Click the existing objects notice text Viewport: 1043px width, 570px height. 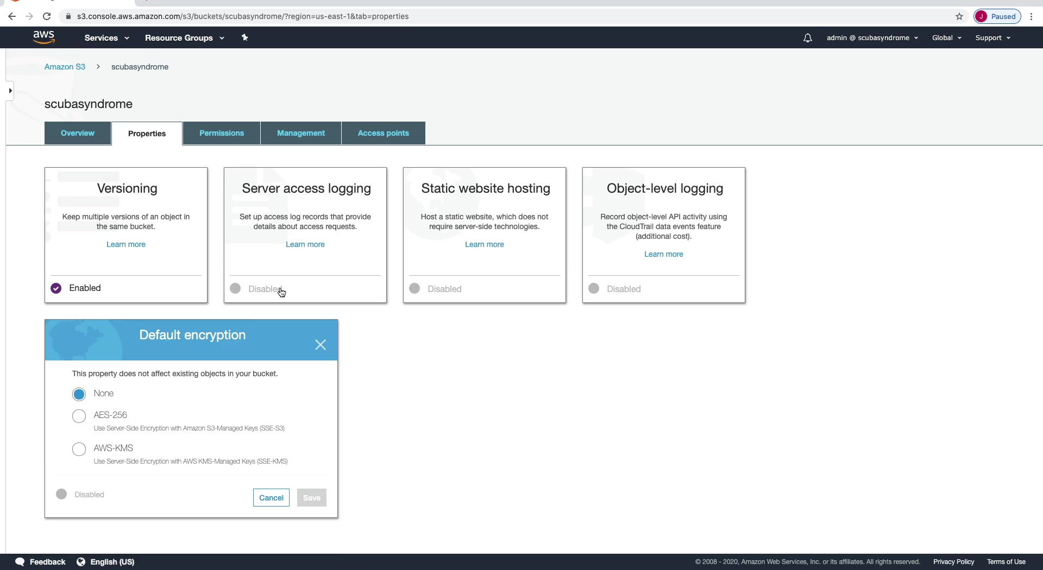pyautogui.click(x=175, y=373)
